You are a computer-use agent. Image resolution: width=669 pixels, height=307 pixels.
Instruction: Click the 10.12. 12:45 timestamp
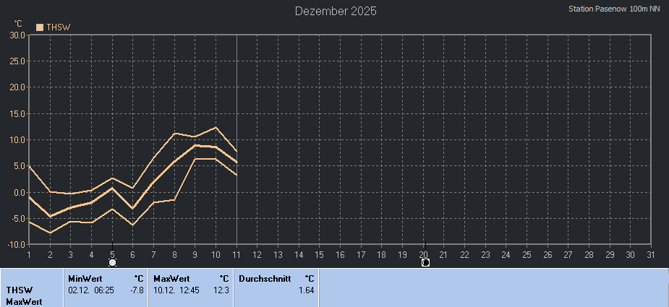click(x=176, y=290)
